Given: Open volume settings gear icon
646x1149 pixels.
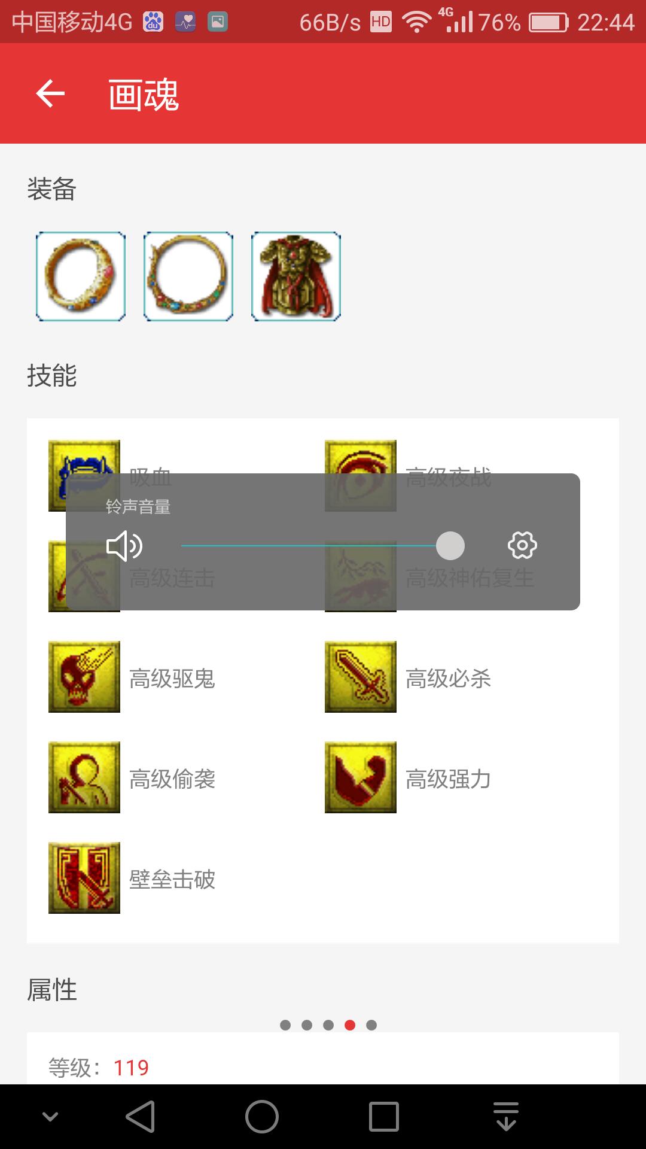Looking at the screenshot, I should tap(522, 545).
